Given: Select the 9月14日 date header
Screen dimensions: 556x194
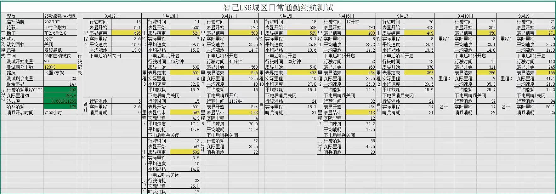Looking at the screenshot, I should [x=229, y=16].
